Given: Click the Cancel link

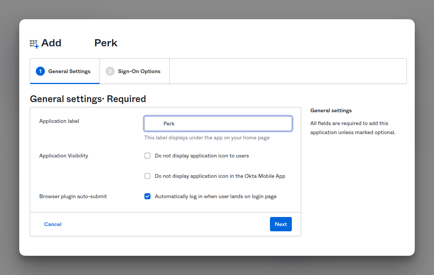Looking at the screenshot, I should click(53, 224).
